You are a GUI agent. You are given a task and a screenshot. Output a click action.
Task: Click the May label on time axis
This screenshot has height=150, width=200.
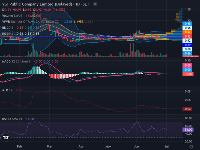108,146
